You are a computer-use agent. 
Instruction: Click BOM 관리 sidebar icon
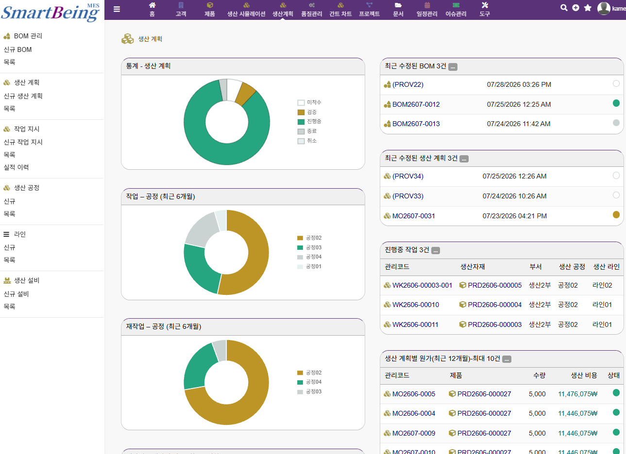pos(7,36)
